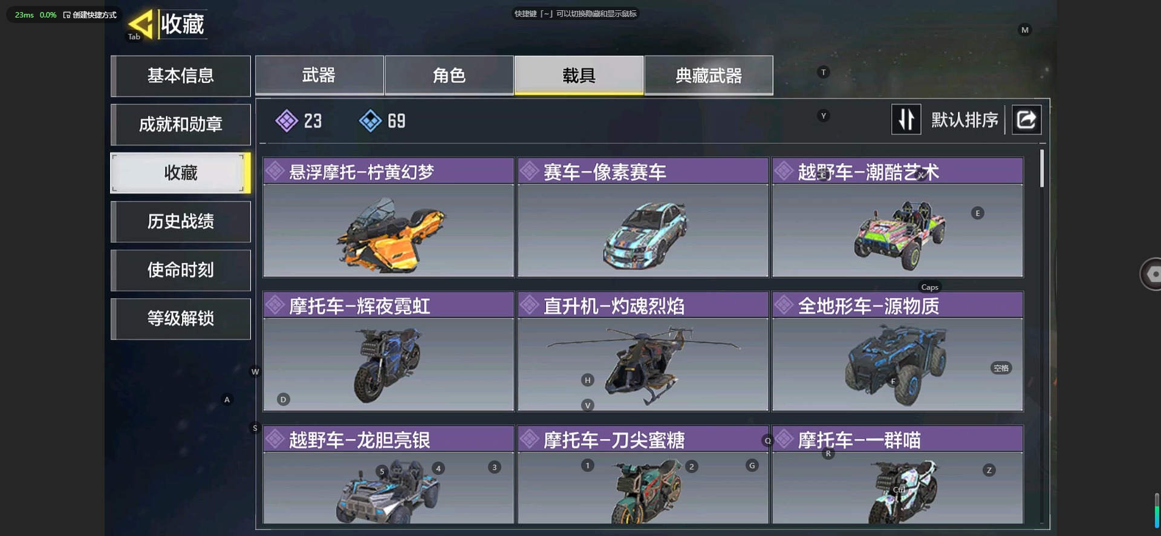Click the purple epic rarity count icon
1161x536 pixels.
click(287, 121)
